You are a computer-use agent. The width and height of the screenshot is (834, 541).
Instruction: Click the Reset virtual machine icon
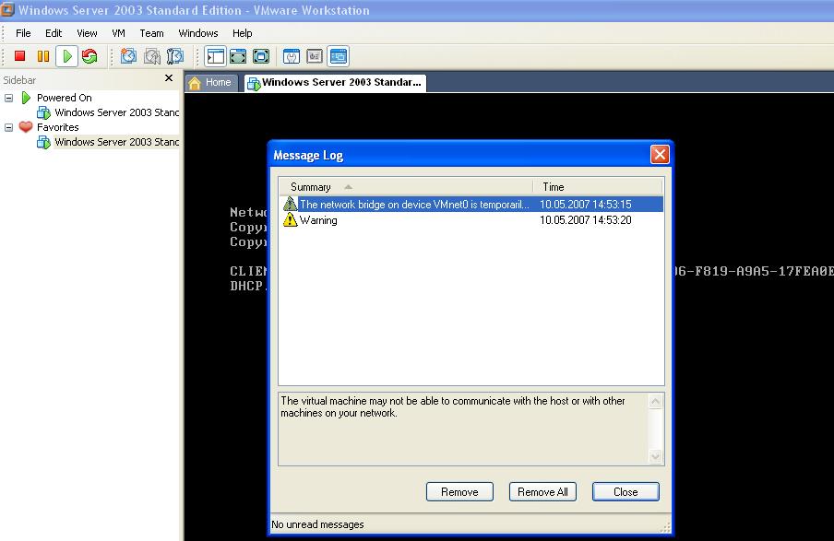point(89,56)
